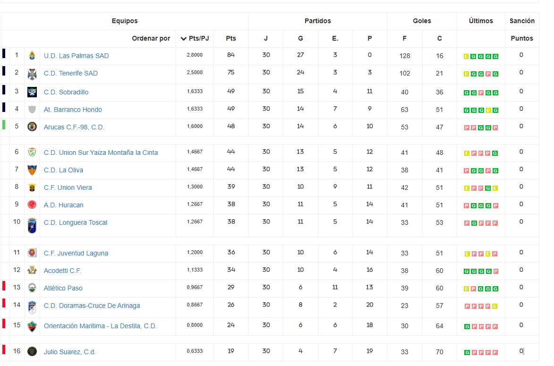554x366 pixels.
Task: Click the U.D. Las Palmas SAD crest icon
Action: 32,55
